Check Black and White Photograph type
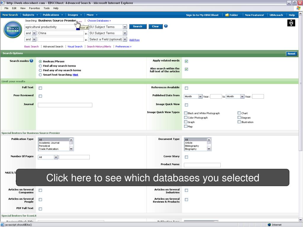The image size is (303, 227). [x=186, y=113]
